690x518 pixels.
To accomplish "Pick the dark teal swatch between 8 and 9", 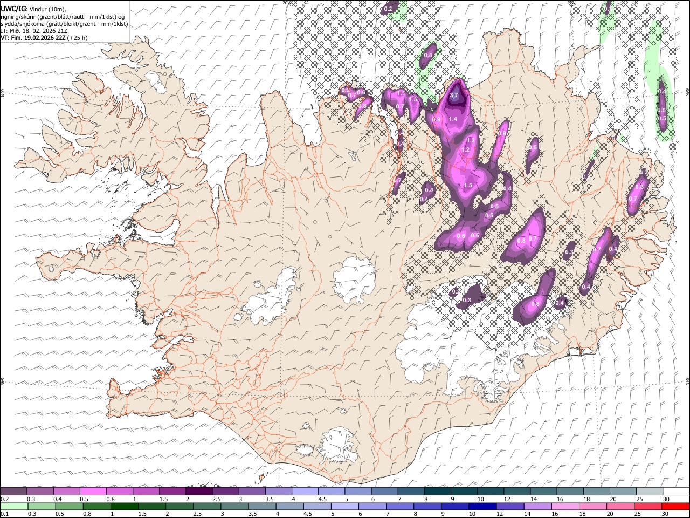I will 437,491.
